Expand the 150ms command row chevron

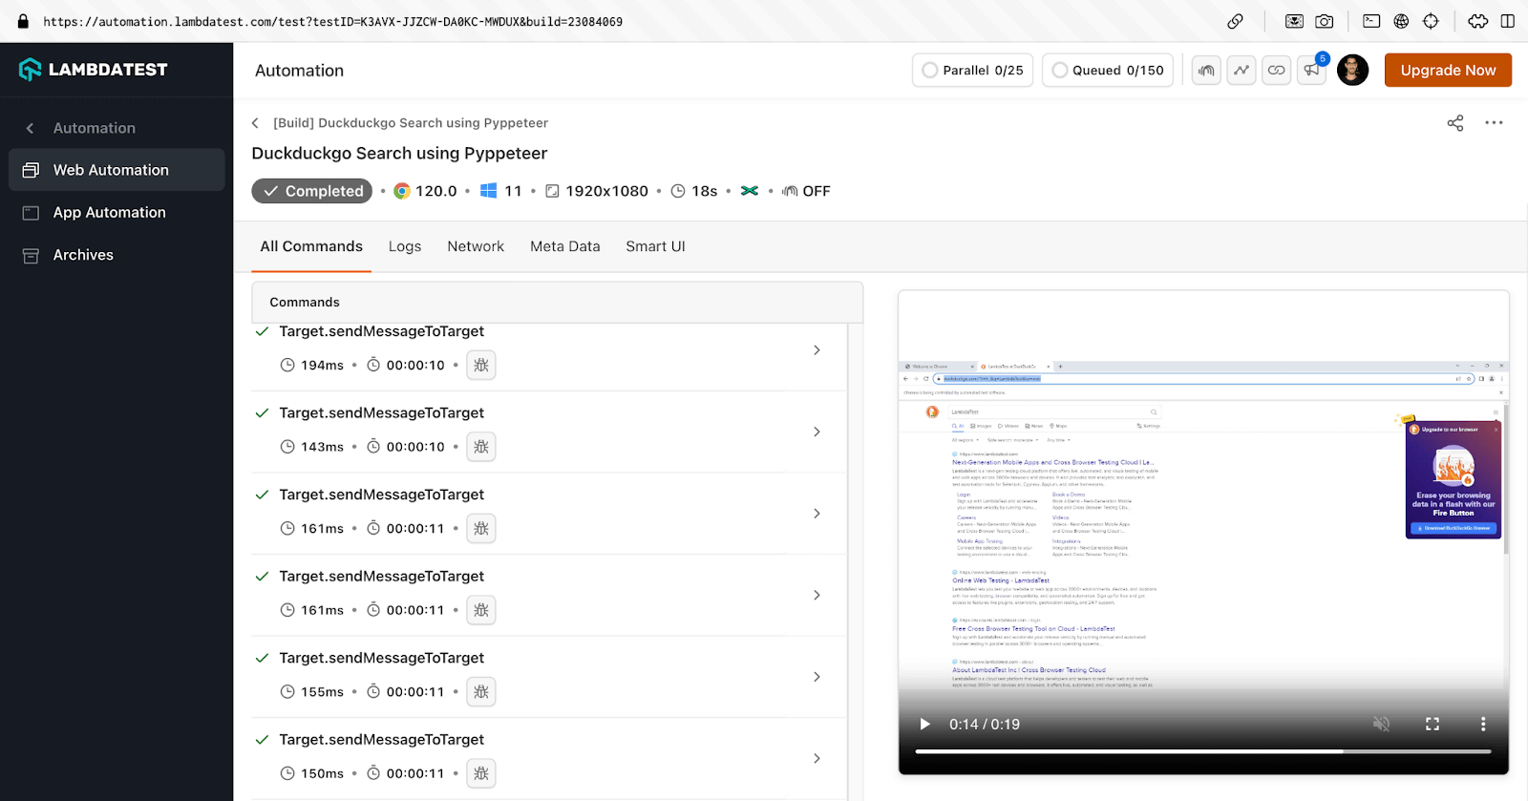(817, 758)
